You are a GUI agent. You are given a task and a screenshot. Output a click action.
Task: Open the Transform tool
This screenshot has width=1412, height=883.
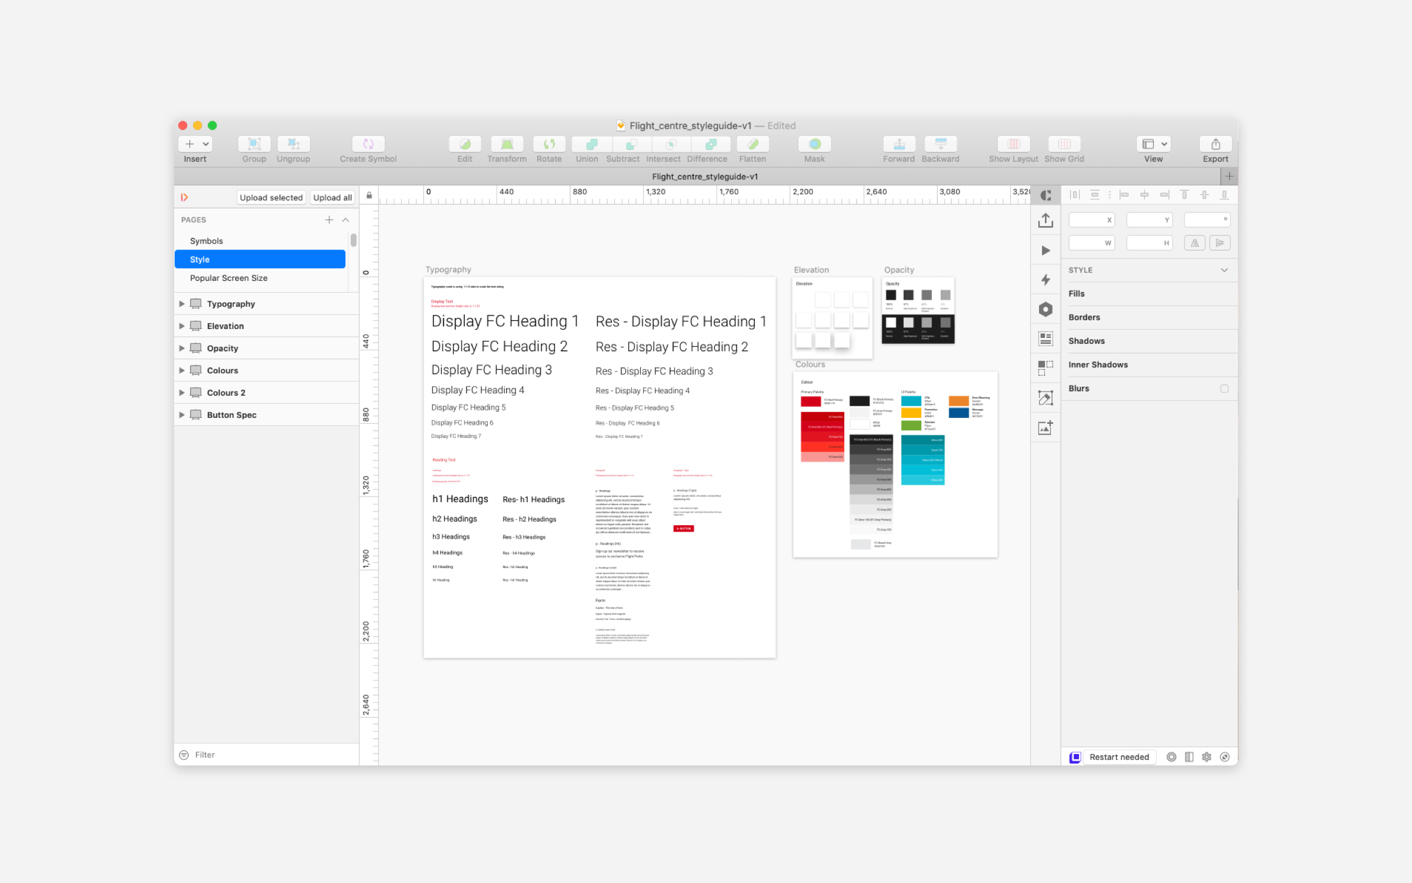(507, 145)
